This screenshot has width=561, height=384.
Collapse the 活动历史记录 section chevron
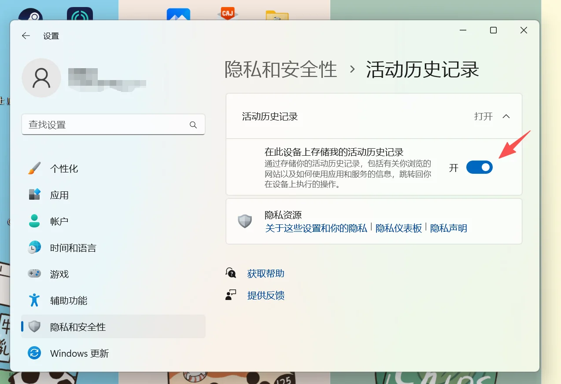[506, 117]
